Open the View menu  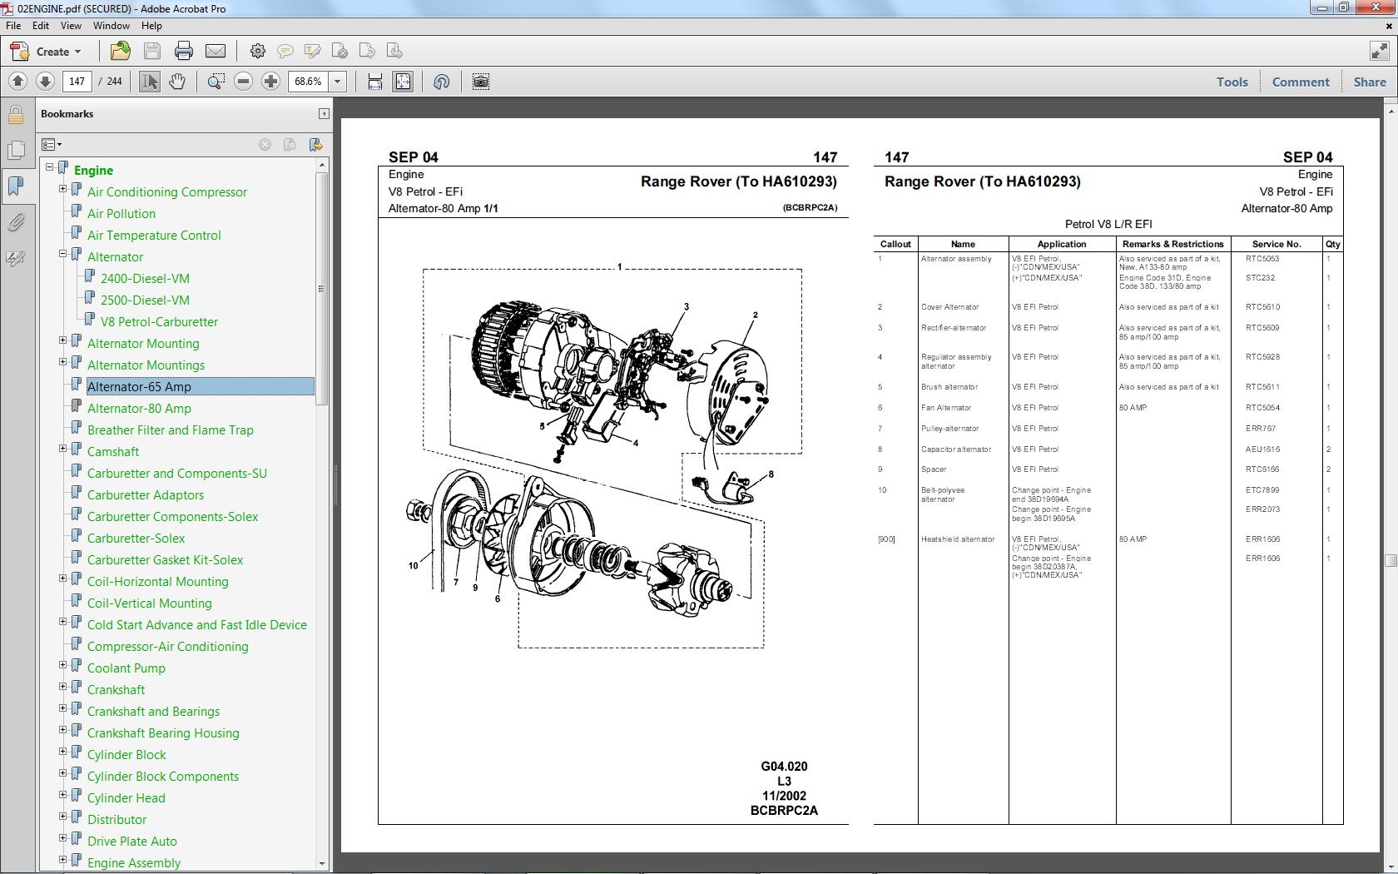71,26
